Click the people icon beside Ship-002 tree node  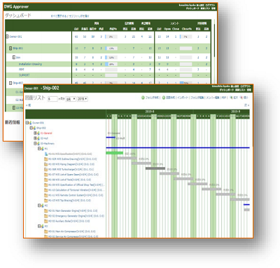pos(34,128)
